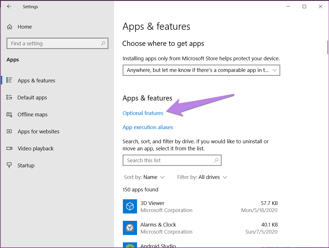
Task: Click the Startup icon in sidebar
Action: (9, 165)
